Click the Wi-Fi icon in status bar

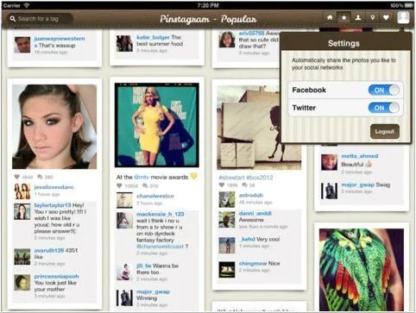[27, 5]
